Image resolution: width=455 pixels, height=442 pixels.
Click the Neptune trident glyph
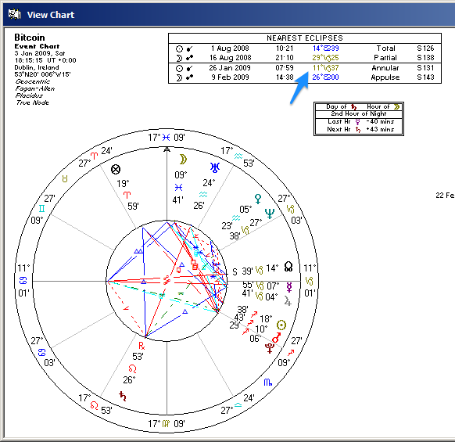270,214
